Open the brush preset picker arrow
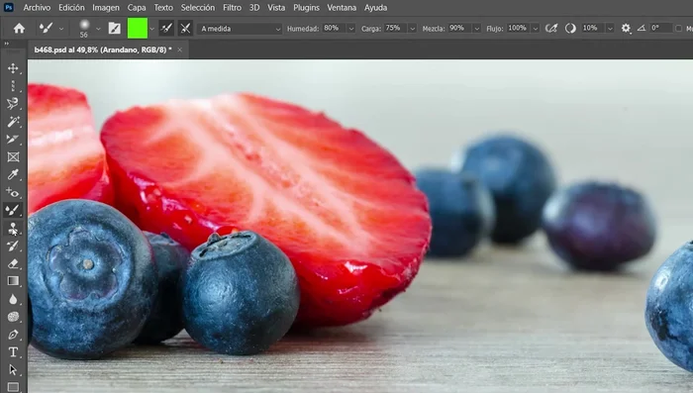Screen dimensions: 693x393 point(98,29)
